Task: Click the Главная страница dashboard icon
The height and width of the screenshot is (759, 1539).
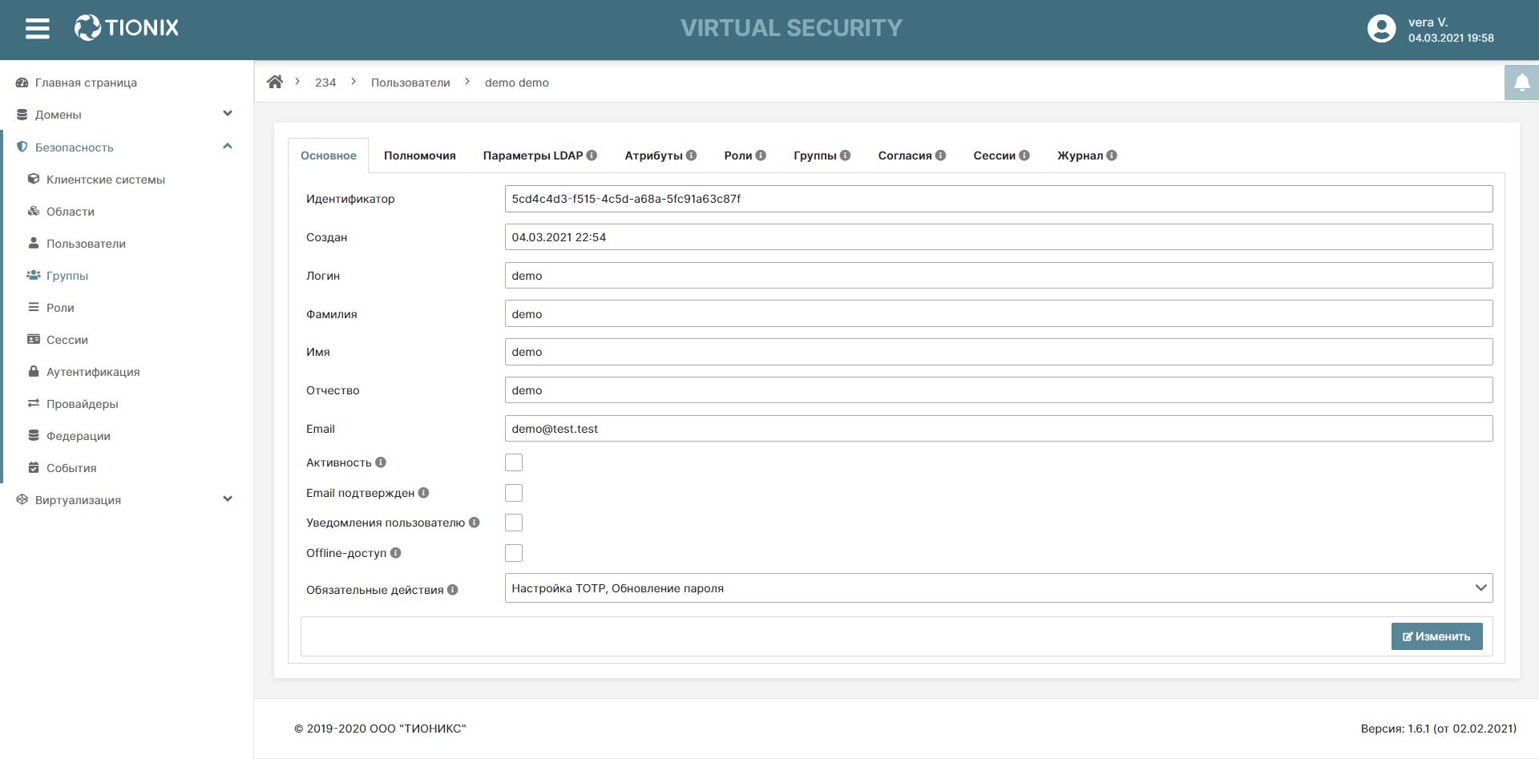Action: coord(22,83)
